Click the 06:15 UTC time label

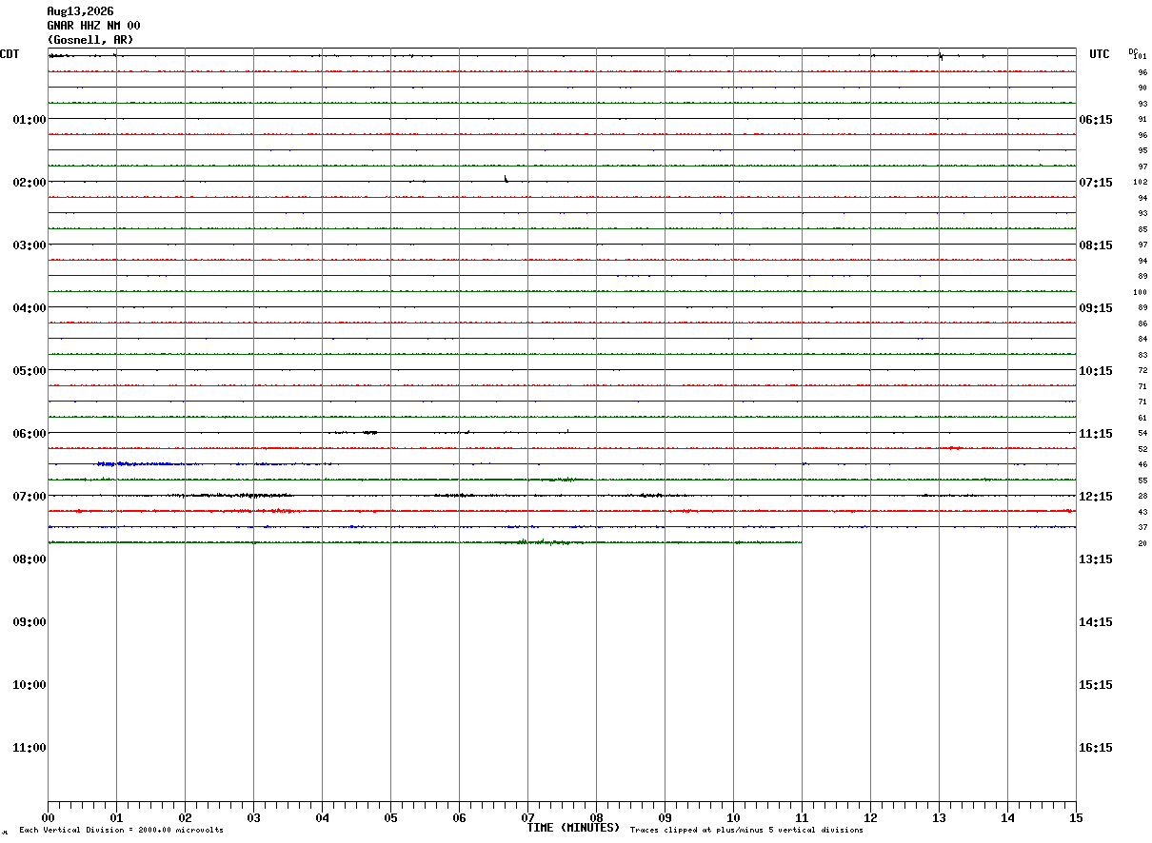1095,120
